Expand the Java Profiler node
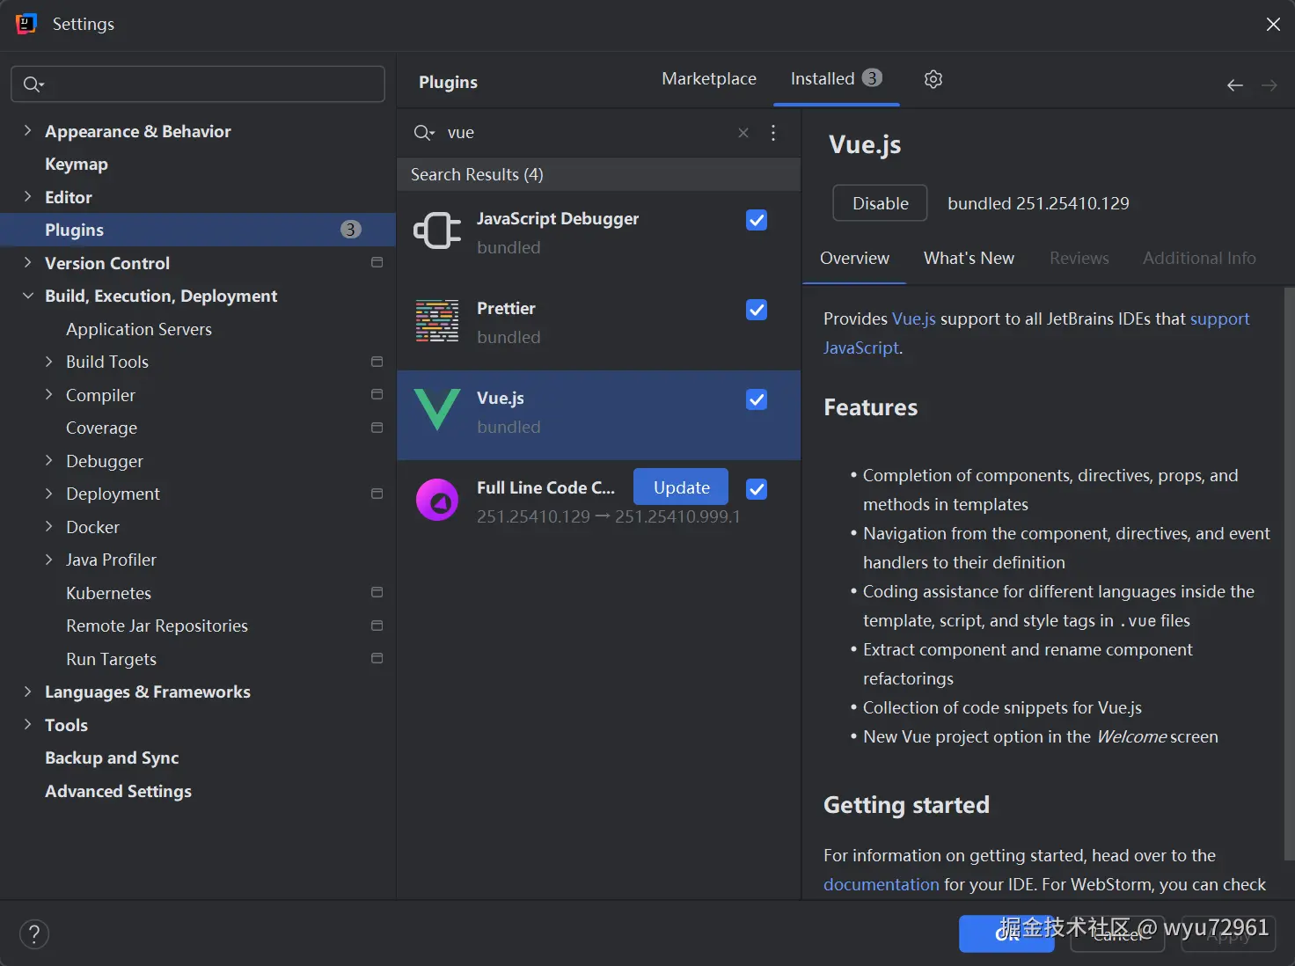 (48, 560)
